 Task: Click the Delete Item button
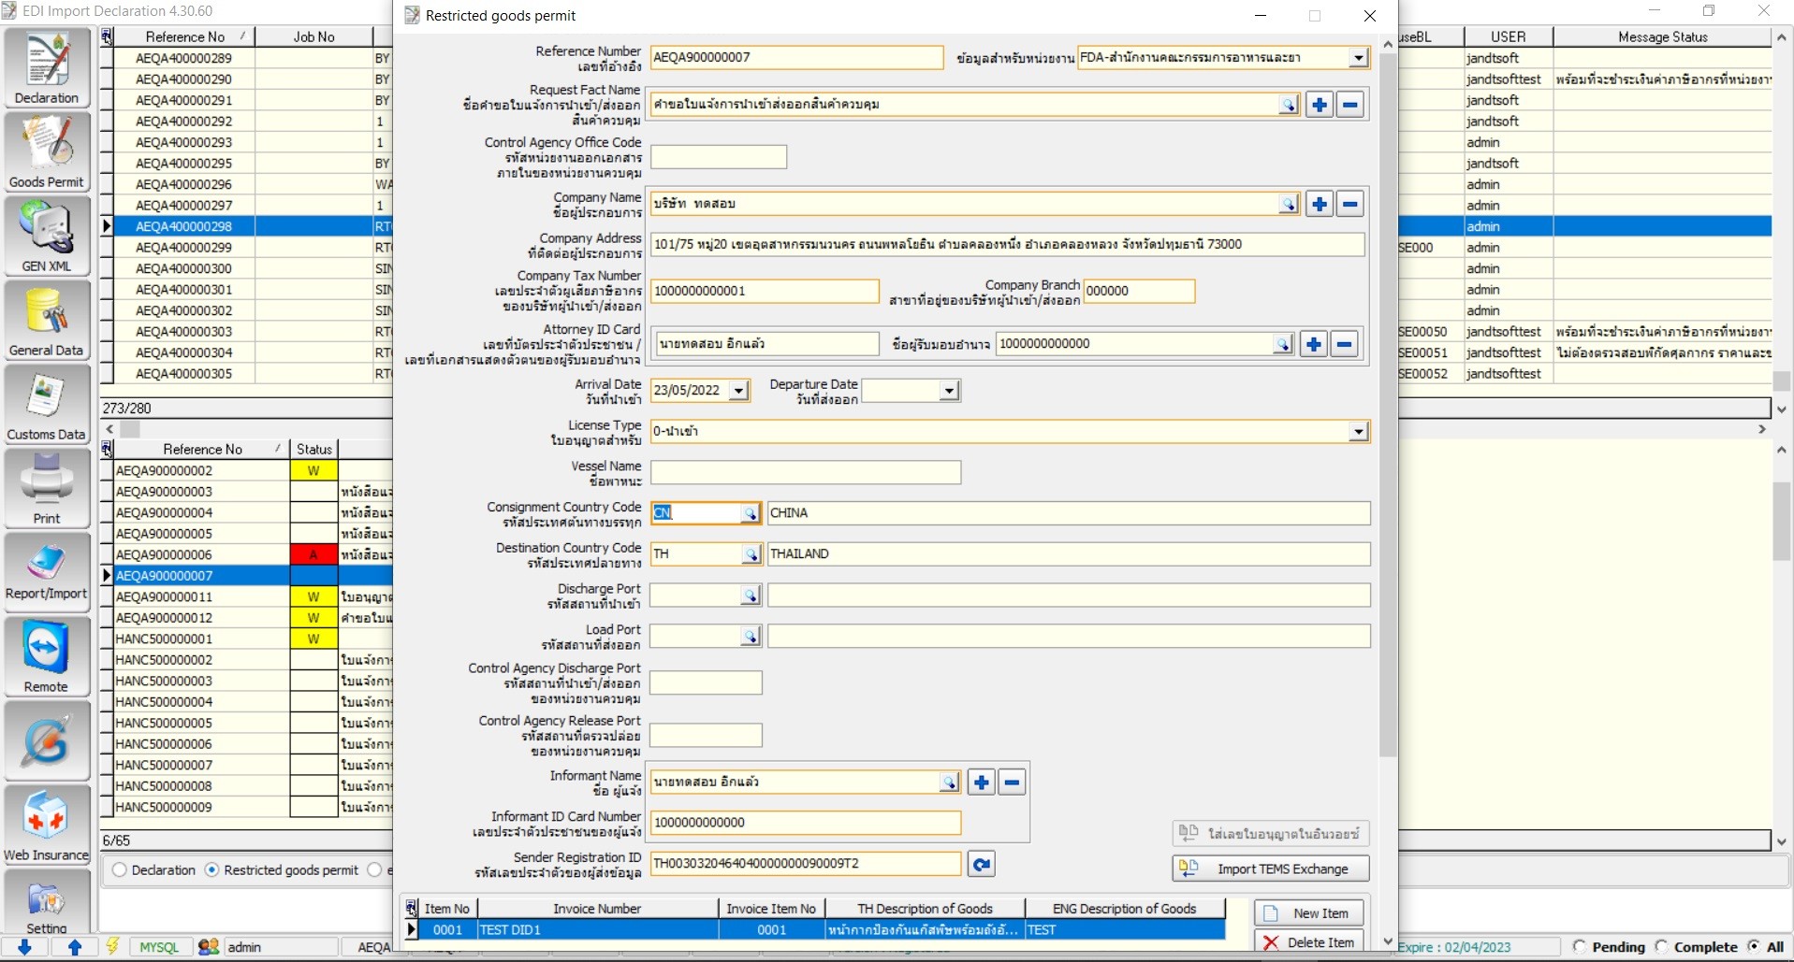coord(1309,942)
